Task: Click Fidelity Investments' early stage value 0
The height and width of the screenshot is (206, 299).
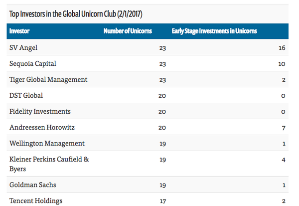Action: (x=283, y=112)
